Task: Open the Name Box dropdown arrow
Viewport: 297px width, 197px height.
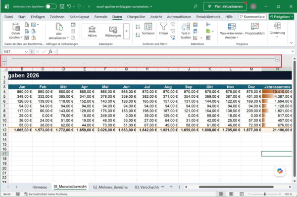Action: 26,52
